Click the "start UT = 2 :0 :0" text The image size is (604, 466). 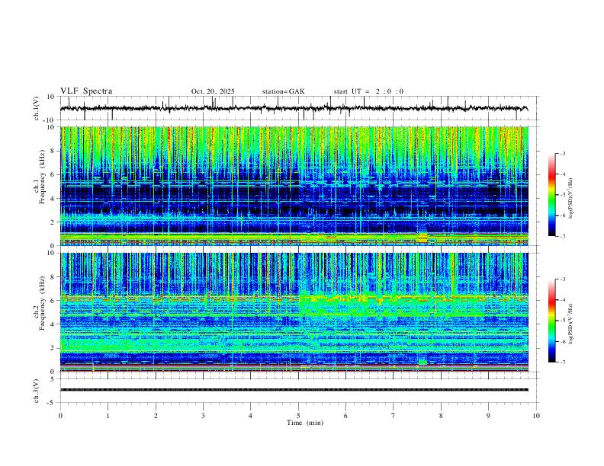[368, 91]
